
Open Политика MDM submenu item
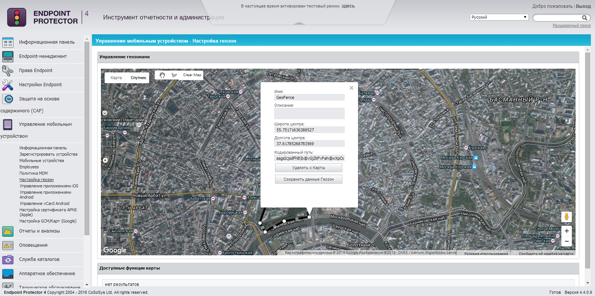(x=34, y=173)
